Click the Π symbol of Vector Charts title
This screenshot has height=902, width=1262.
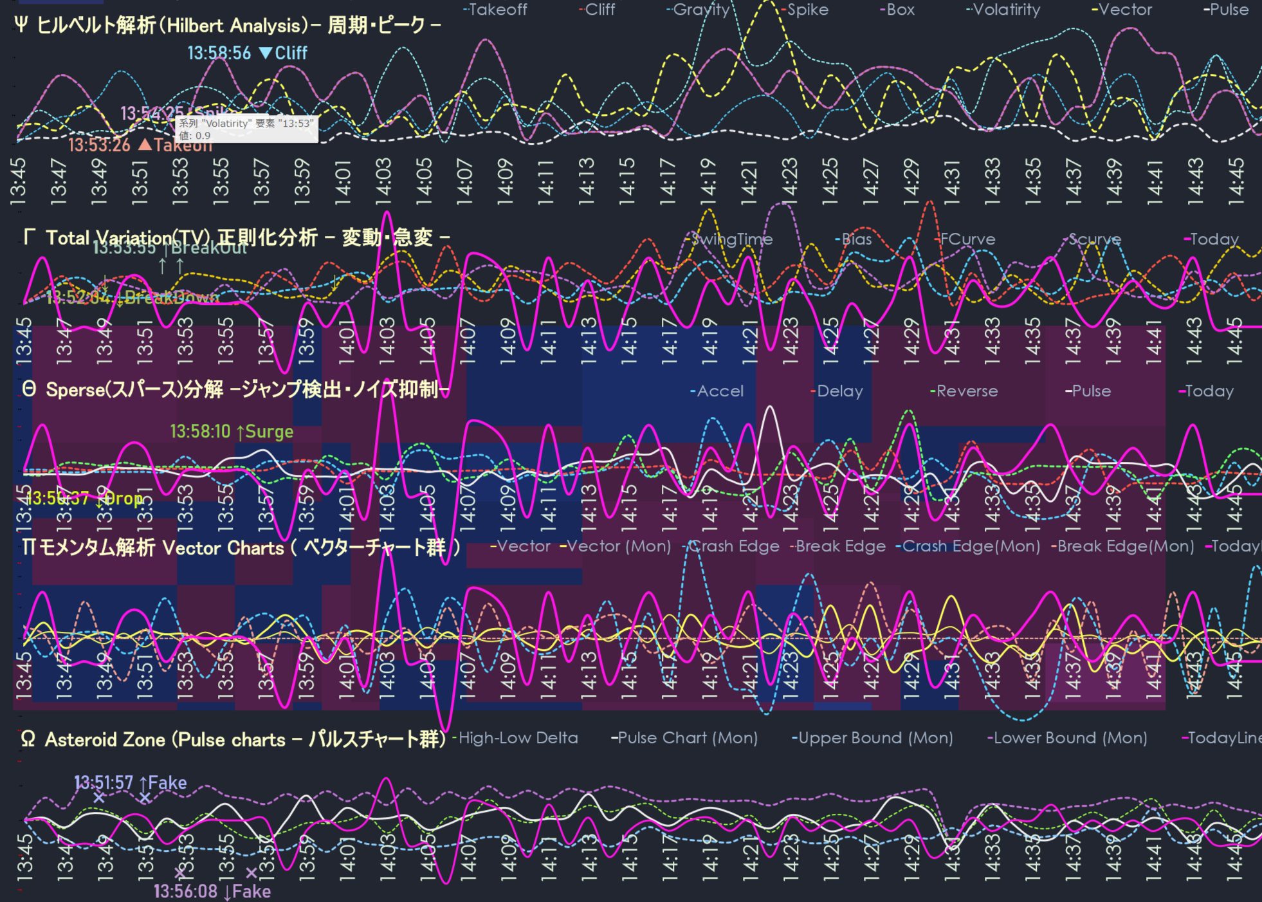tap(28, 548)
